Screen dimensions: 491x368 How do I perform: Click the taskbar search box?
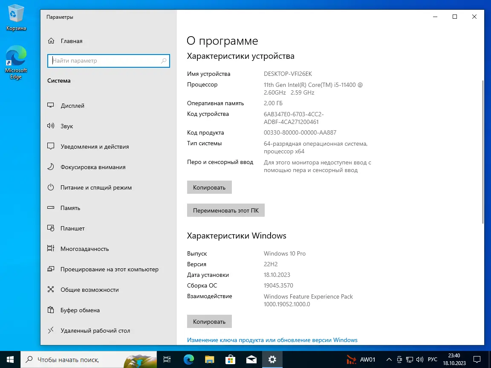pyautogui.click(x=89, y=359)
